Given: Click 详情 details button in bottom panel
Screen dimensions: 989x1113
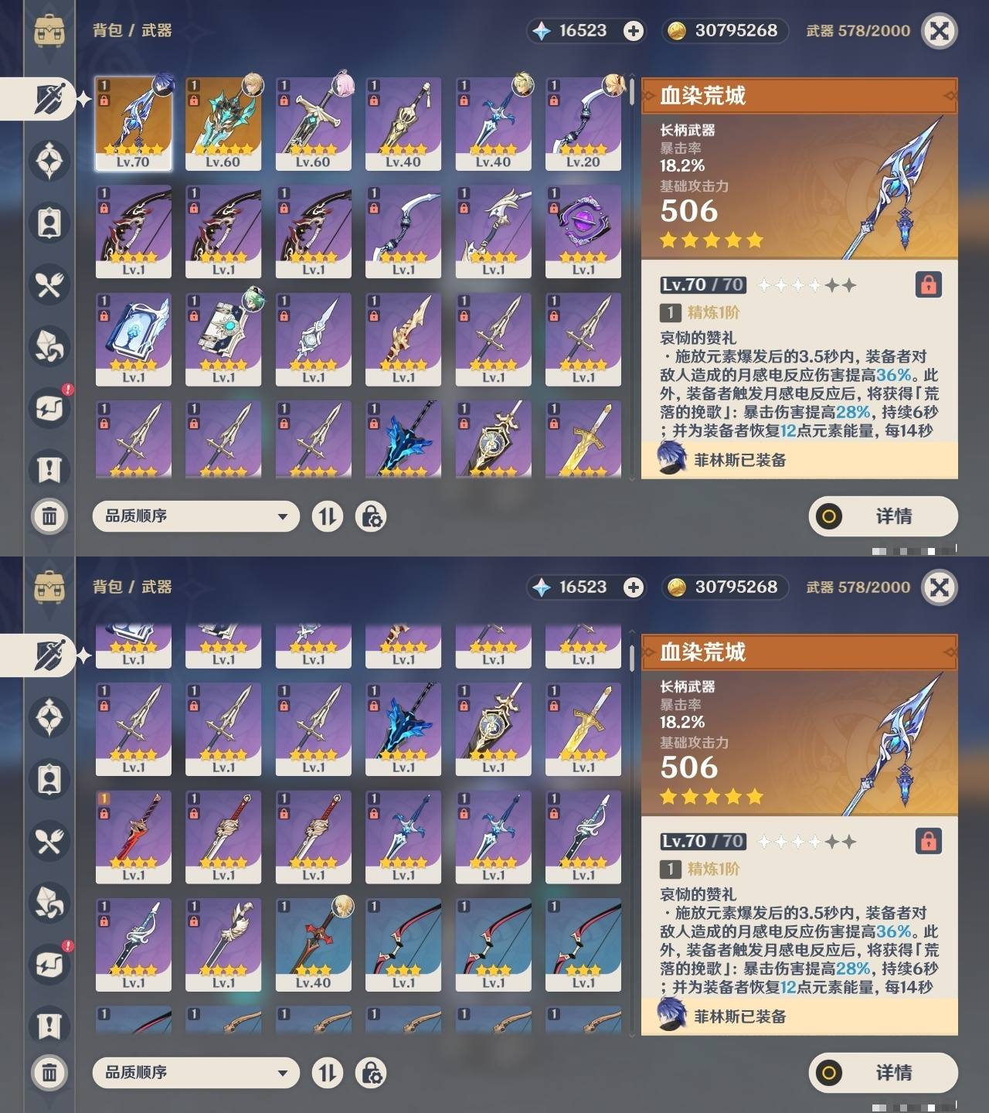Looking at the screenshot, I should [x=883, y=1072].
